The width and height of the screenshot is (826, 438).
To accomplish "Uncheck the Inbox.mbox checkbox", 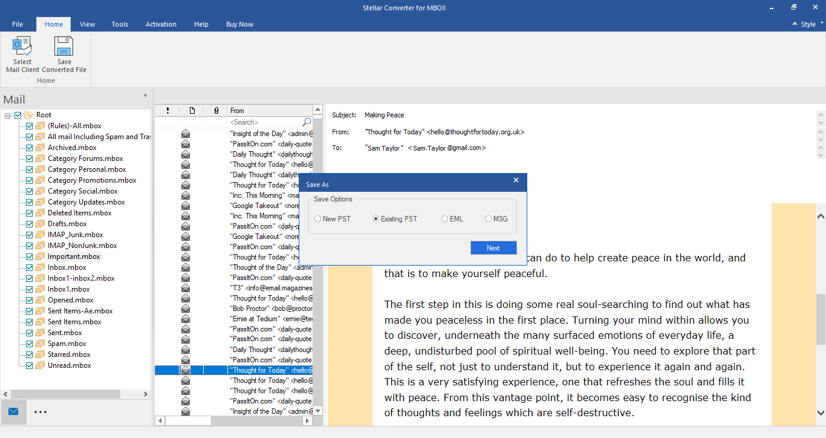I will point(29,267).
